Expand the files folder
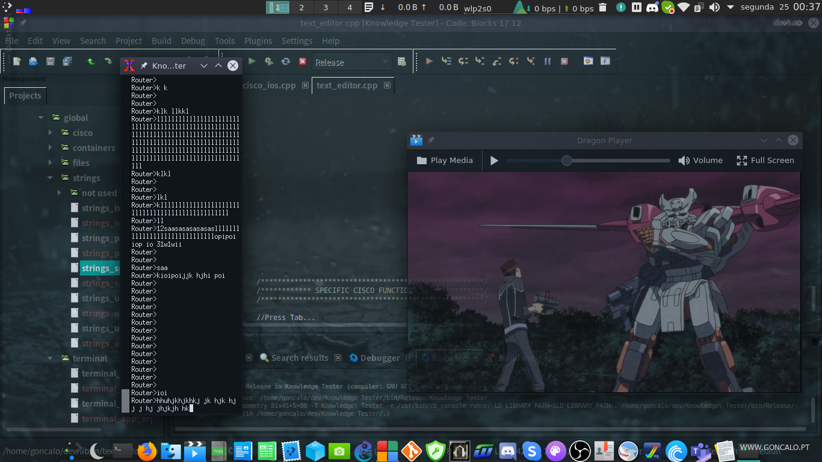This screenshot has width=822, height=462. (51, 163)
